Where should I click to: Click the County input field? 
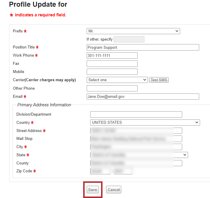(136, 163)
